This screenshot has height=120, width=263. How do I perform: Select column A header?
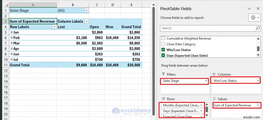[x=33, y=5]
